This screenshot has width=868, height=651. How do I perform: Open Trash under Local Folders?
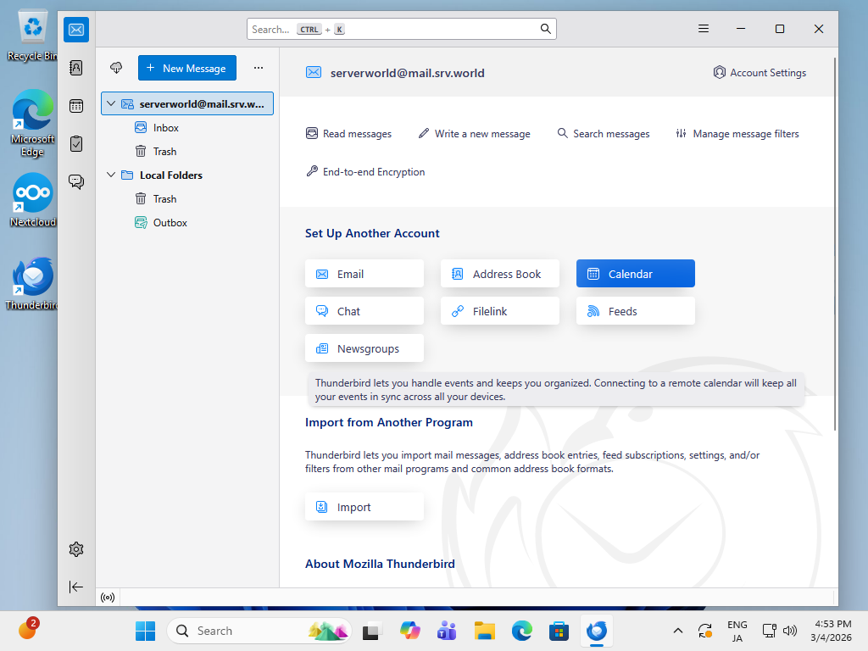coord(187,198)
